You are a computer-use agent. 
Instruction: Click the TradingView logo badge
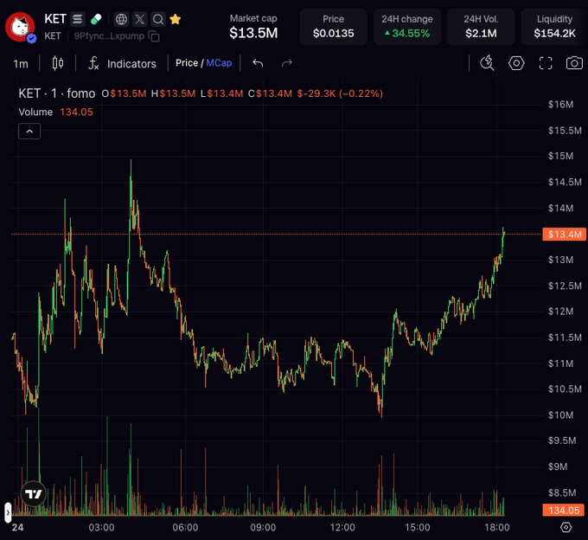(x=34, y=494)
